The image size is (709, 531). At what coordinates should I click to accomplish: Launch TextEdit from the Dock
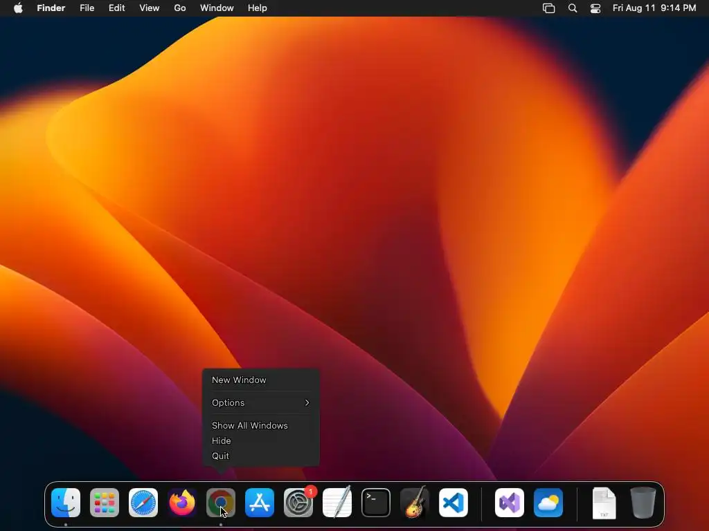(x=337, y=503)
